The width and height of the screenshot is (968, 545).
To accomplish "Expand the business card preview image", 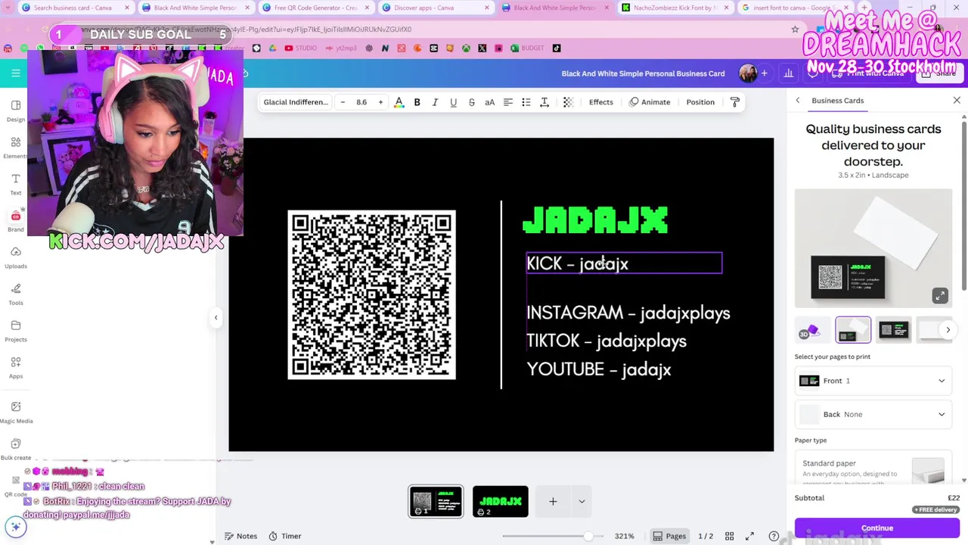I will tap(940, 296).
